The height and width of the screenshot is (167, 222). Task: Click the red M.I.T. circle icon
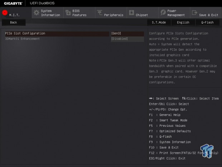(x=5, y=13)
